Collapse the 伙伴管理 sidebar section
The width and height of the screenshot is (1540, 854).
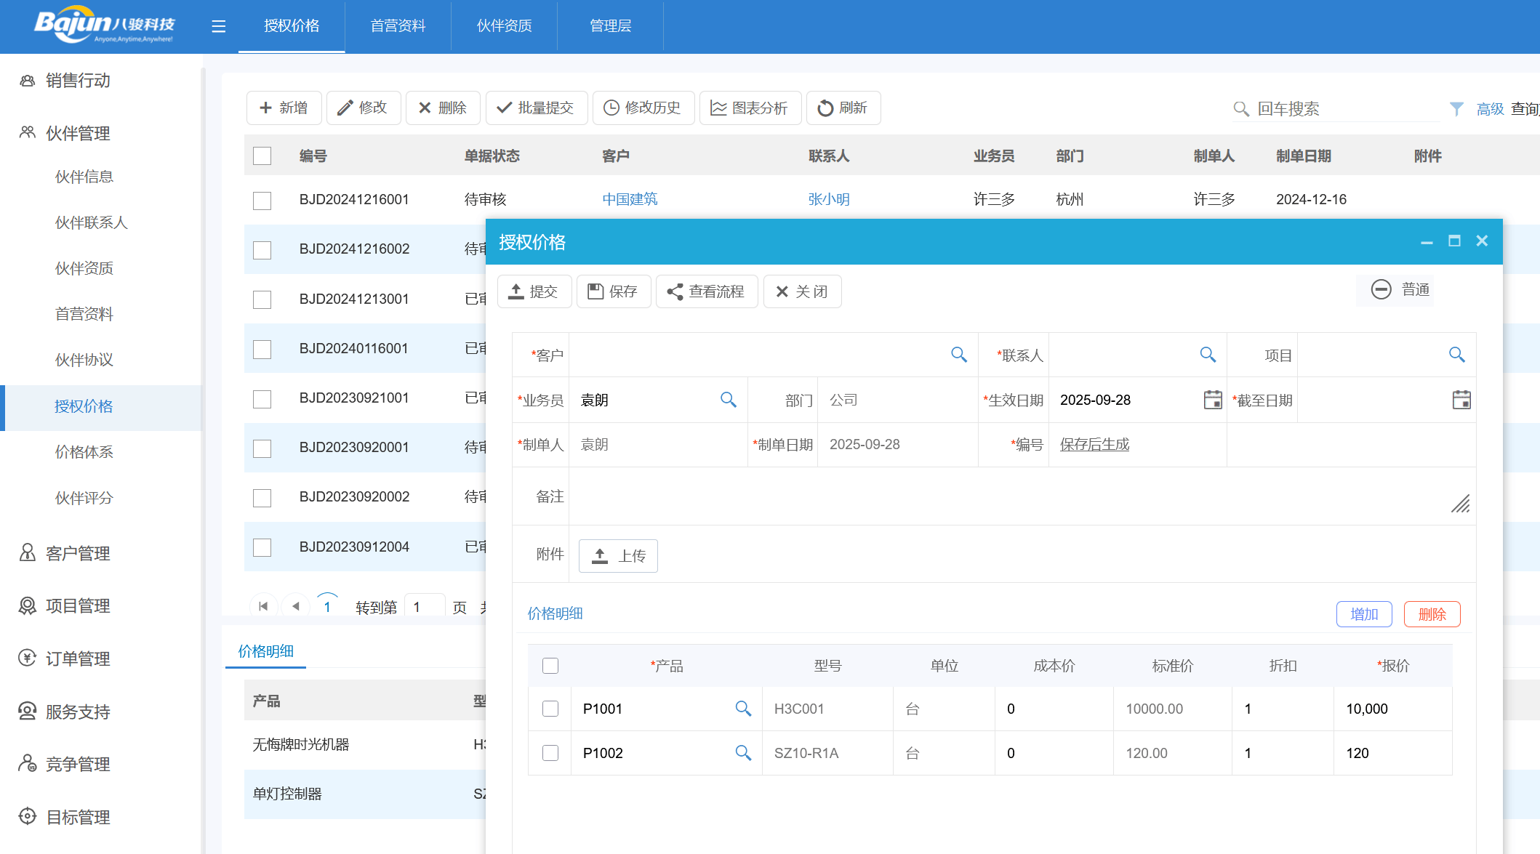(77, 133)
